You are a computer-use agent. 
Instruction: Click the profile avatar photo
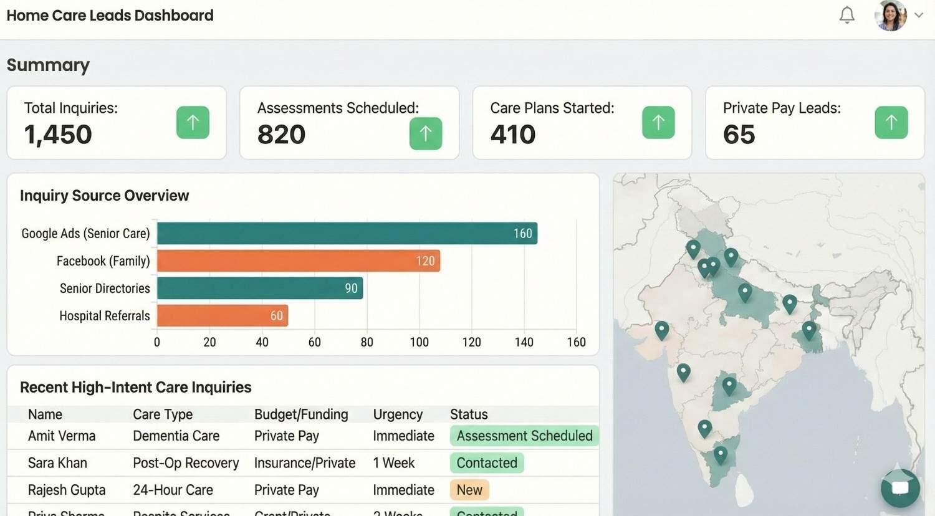coord(890,15)
